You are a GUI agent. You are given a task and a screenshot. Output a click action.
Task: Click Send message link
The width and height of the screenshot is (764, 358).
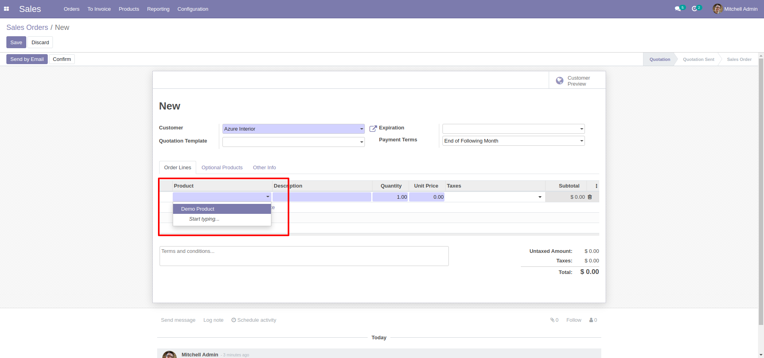178,320
